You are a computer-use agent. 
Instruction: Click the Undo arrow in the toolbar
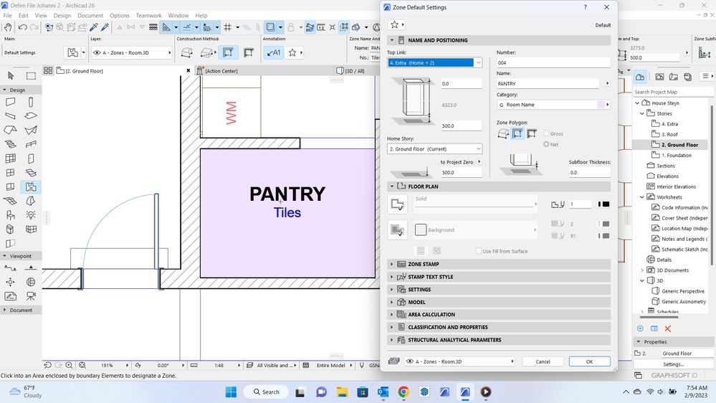pyautogui.click(x=24, y=27)
